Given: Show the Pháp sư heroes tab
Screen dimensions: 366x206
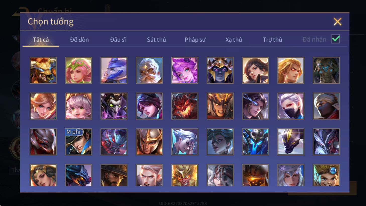Looking at the screenshot, I should (195, 40).
